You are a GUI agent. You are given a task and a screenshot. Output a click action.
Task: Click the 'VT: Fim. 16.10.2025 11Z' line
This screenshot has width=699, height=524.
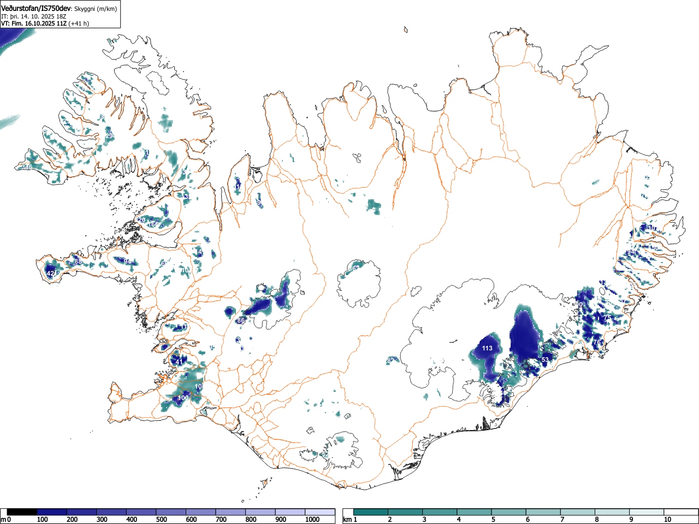(x=34, y=23)
